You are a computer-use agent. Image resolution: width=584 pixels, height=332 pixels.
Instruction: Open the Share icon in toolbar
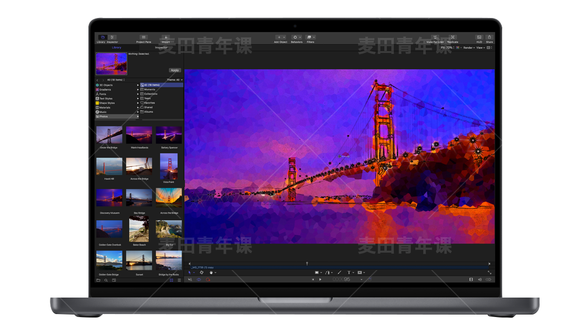pyautogui.click(x=489, y=37)
